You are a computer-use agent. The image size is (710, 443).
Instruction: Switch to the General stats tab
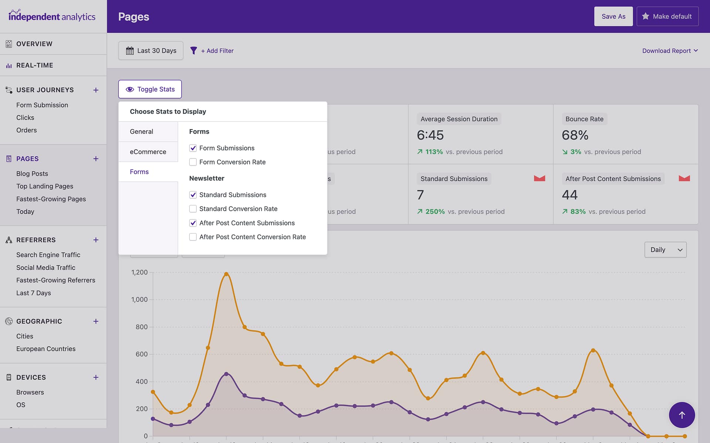[x=148, y=132]
